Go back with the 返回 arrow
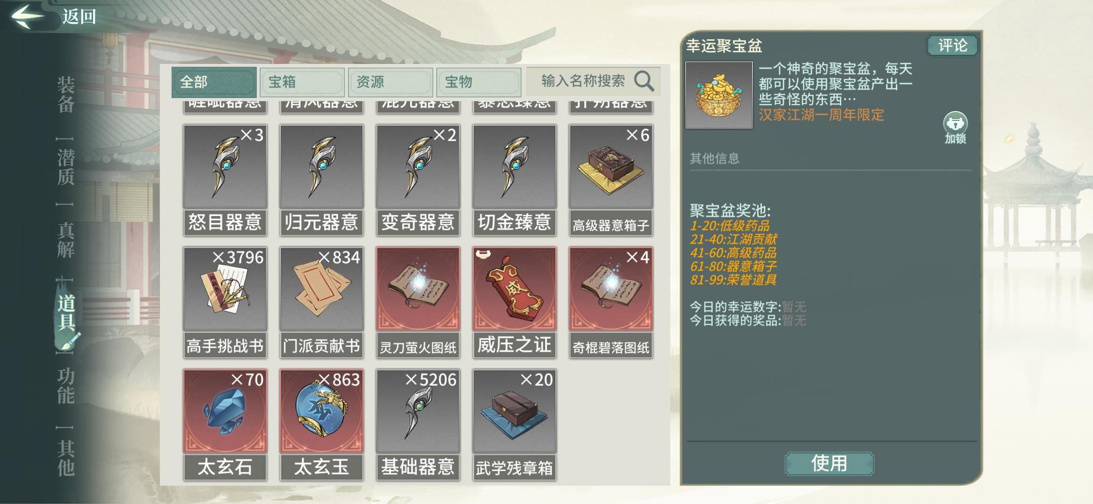Image resolution: width=1093 pixels, height=504 pixels. [x=54, y=17]
